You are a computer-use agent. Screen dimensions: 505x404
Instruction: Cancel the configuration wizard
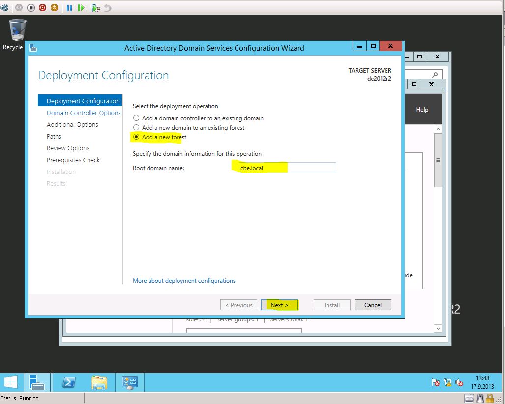tap(373, 305)
